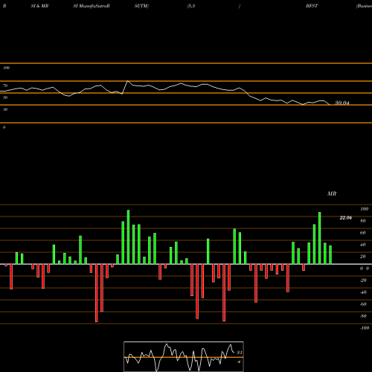The width and height of the screenshot is (372, 372).
Task: Click the -20 label on MR axis
Action: pos(363,280)
